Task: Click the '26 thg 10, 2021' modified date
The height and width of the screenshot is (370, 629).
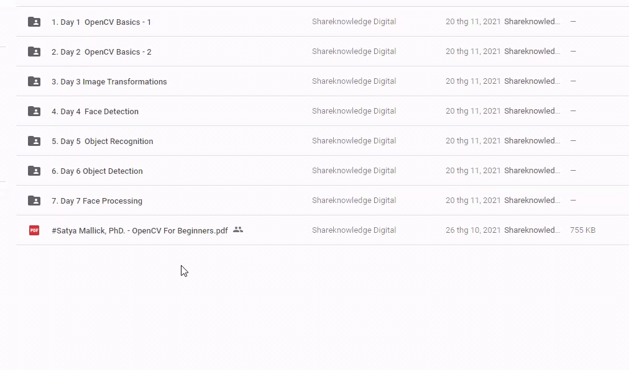Action: [473, 230]
